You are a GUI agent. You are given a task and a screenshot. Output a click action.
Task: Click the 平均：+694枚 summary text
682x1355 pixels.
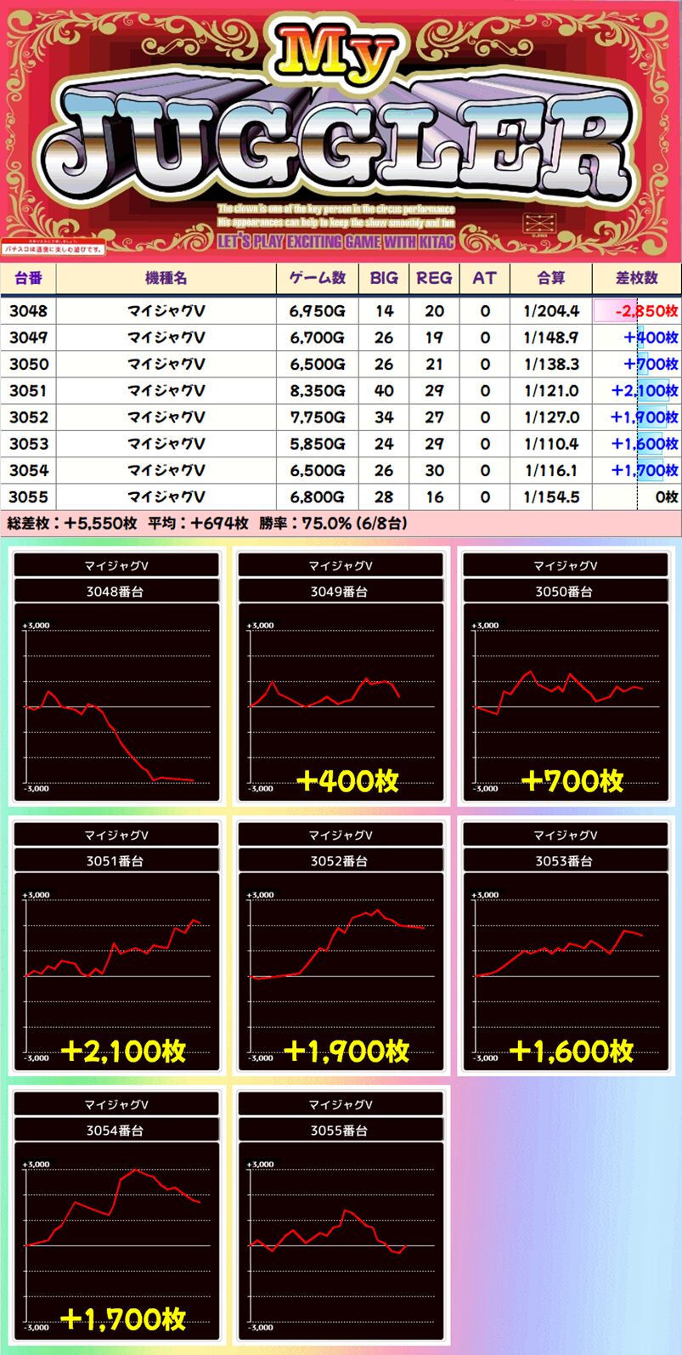(x=198, y=524)
